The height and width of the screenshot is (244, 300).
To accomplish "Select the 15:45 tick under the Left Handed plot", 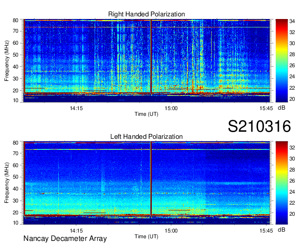I will (x=266, y=231).
